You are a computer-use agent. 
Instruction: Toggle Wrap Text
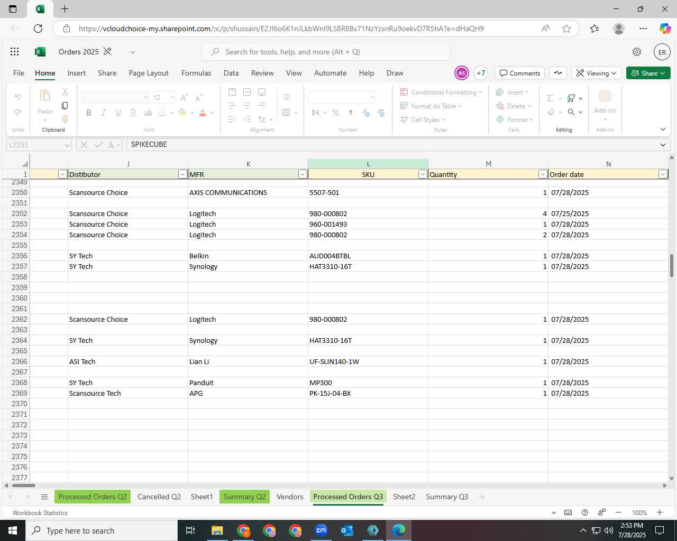(287, 97)
